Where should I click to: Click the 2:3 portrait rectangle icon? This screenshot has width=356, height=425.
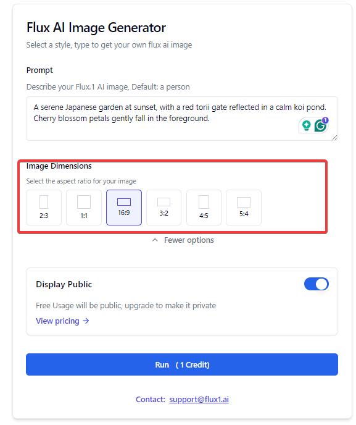(44, 202)
